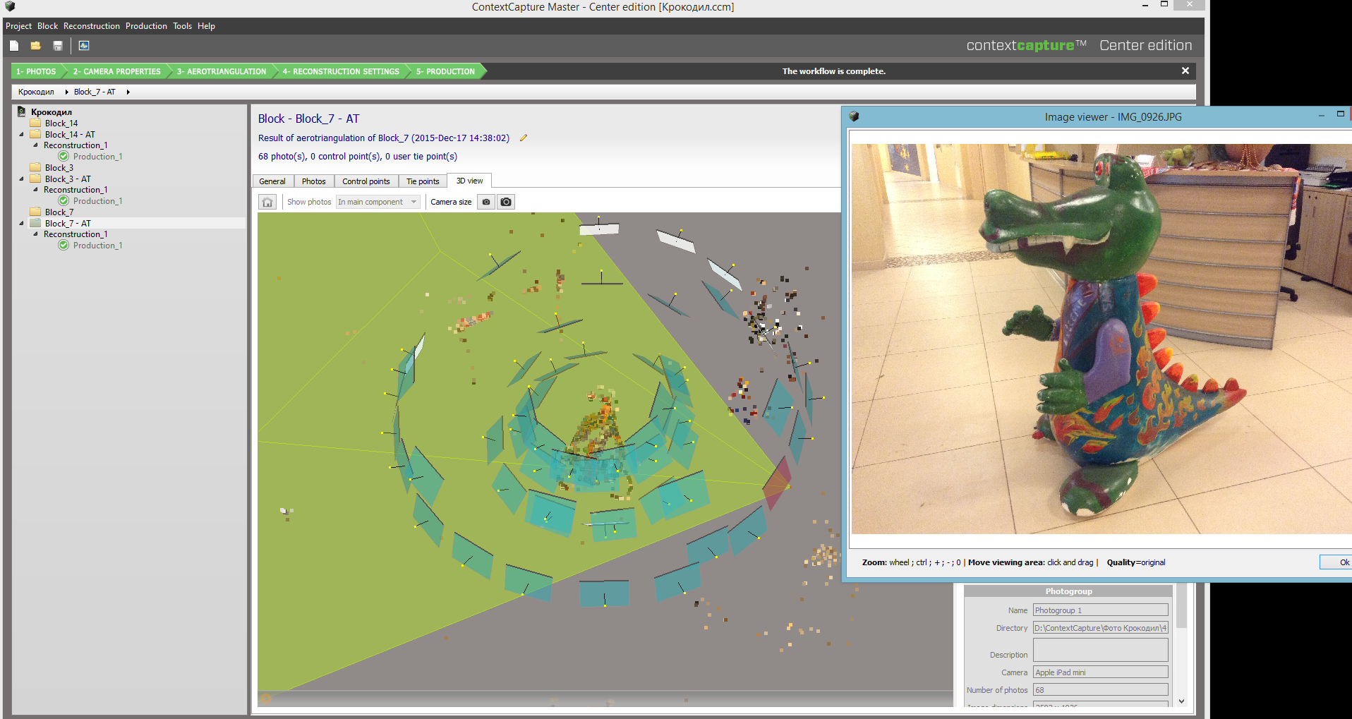Click 'The workflow is complete.' message
Image resolution: width=1352 pixels, height=719 pixels.
(x=834, y=71)
